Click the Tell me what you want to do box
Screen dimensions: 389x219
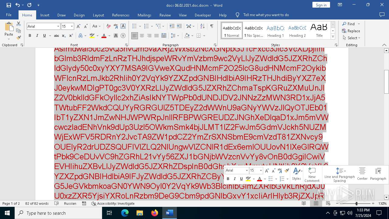click(266, 15)
